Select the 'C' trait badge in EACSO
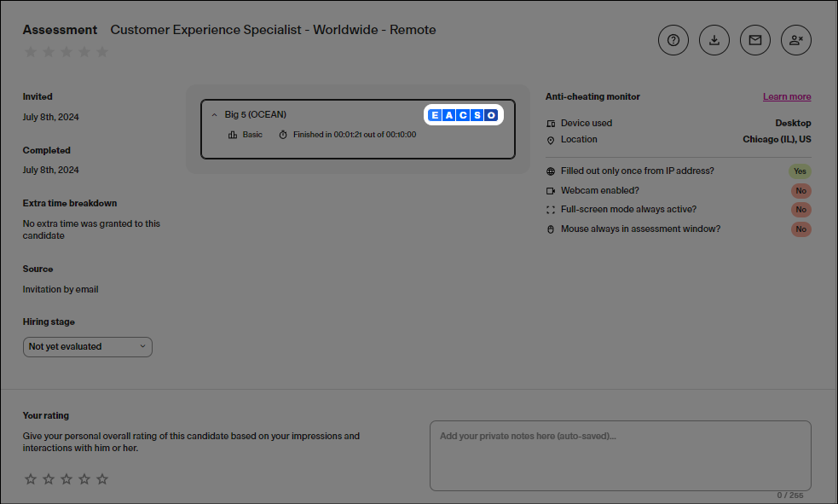 462,115
